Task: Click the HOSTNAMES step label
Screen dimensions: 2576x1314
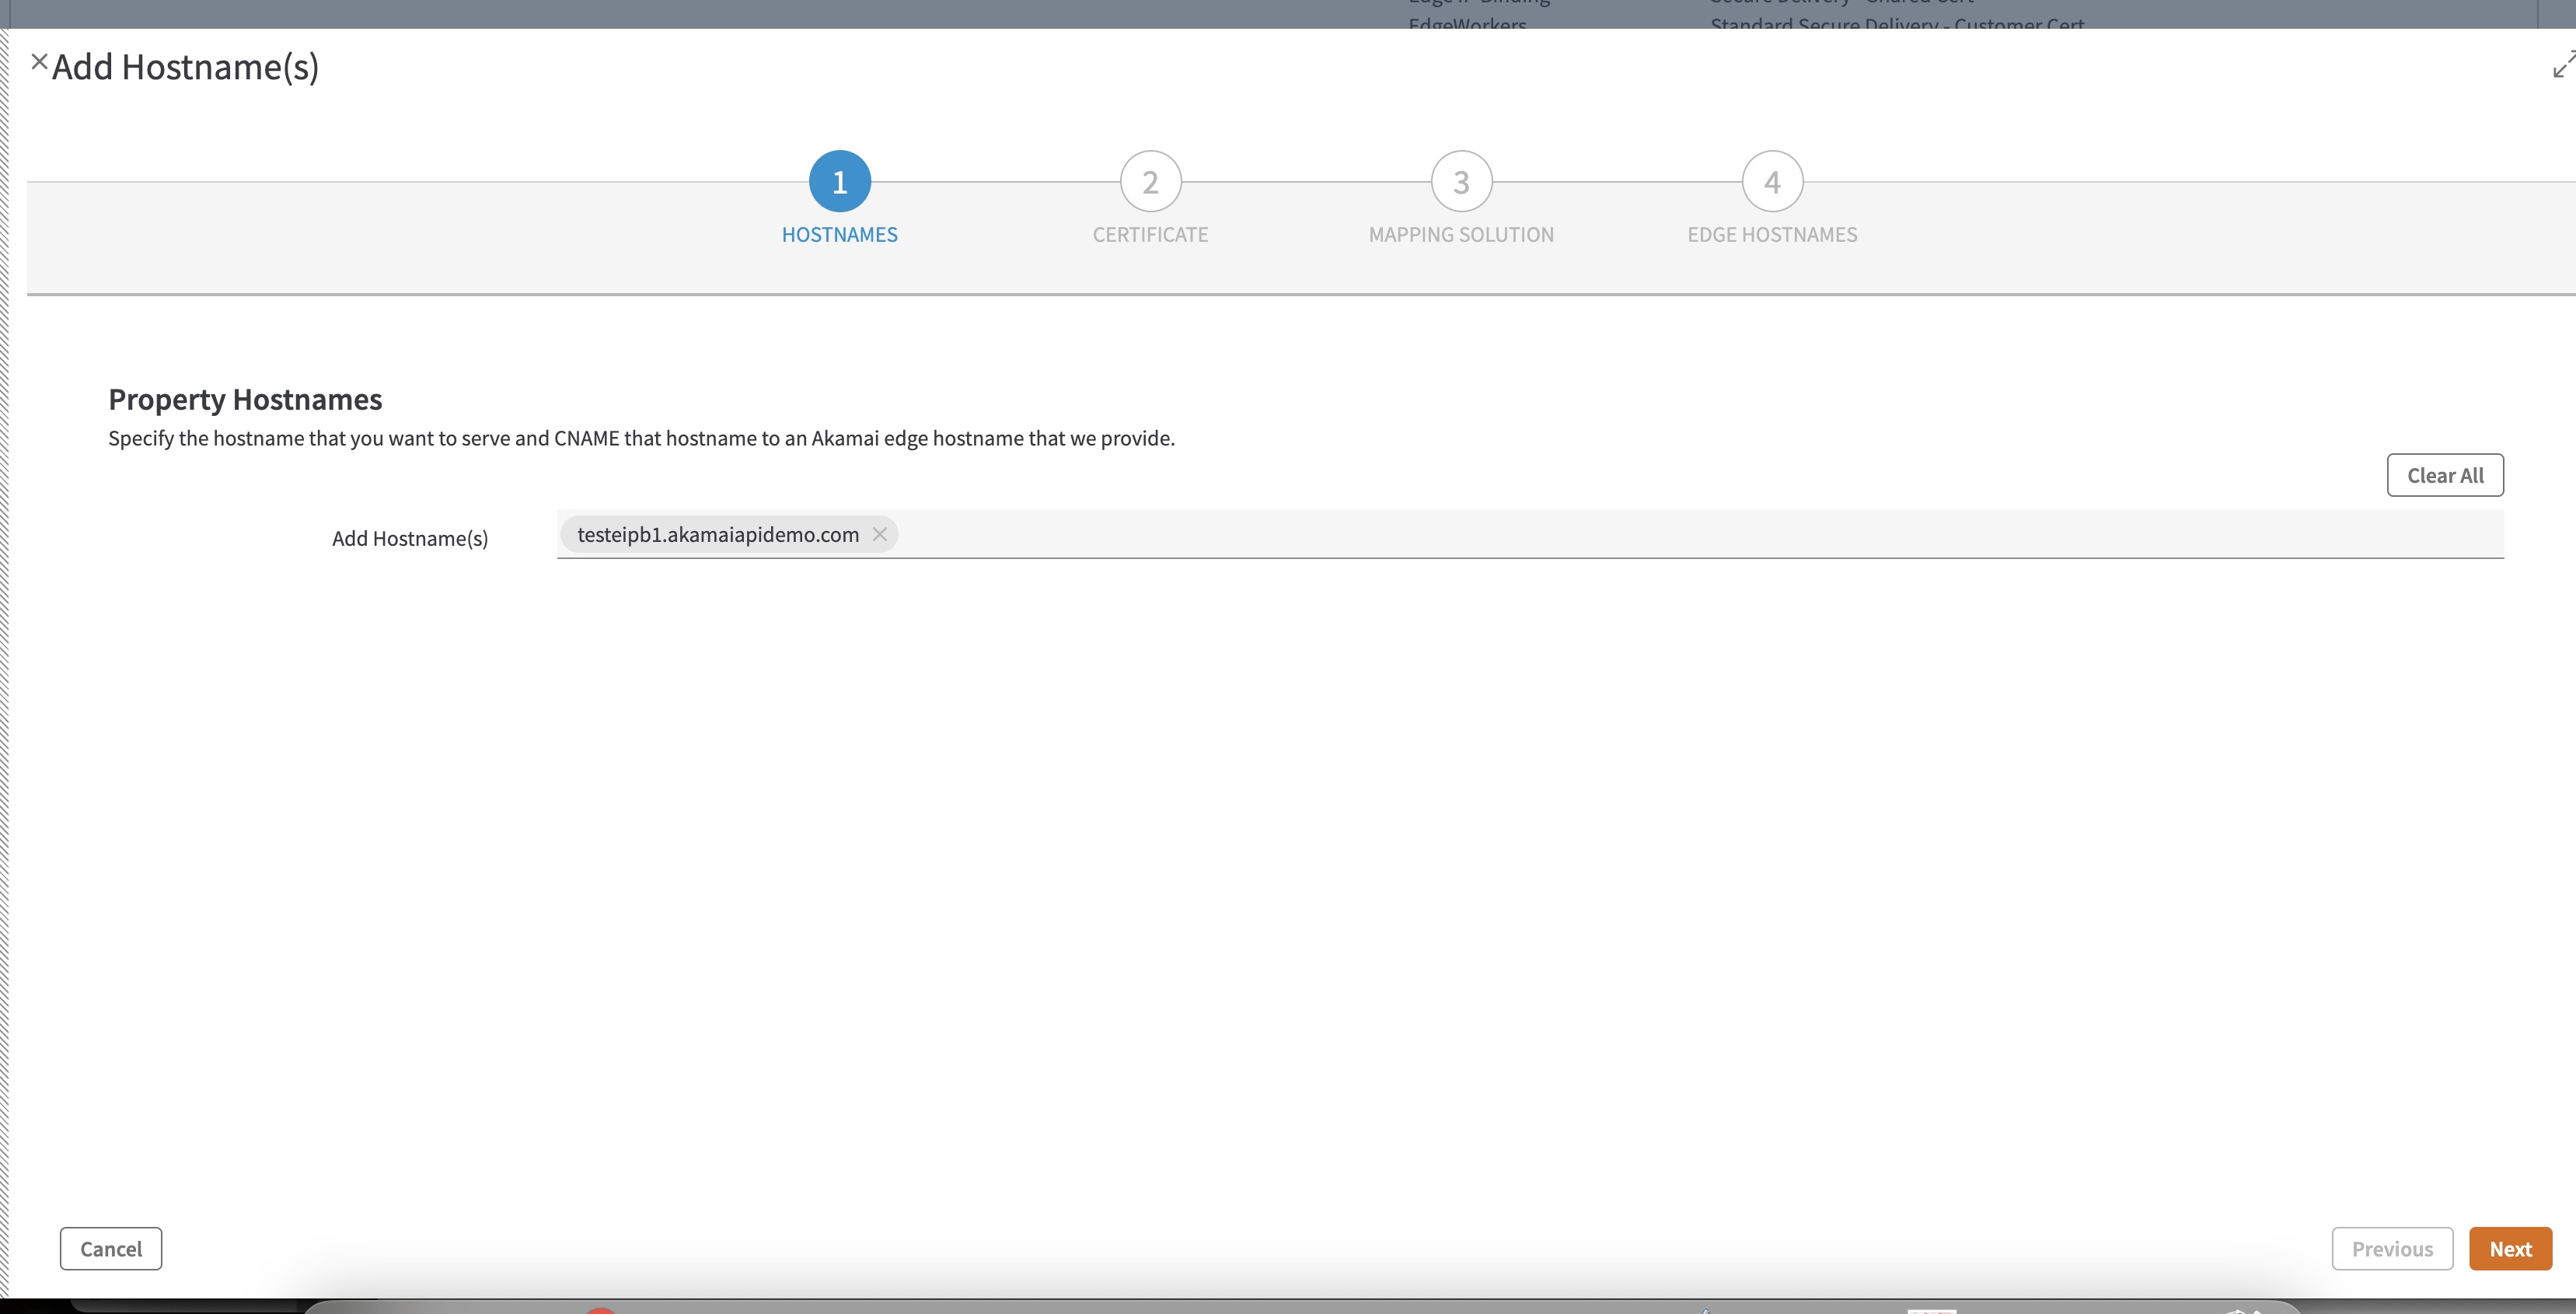Action: coord(839,235)
